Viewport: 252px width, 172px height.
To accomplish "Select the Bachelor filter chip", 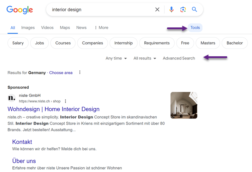I will point(235,43).
